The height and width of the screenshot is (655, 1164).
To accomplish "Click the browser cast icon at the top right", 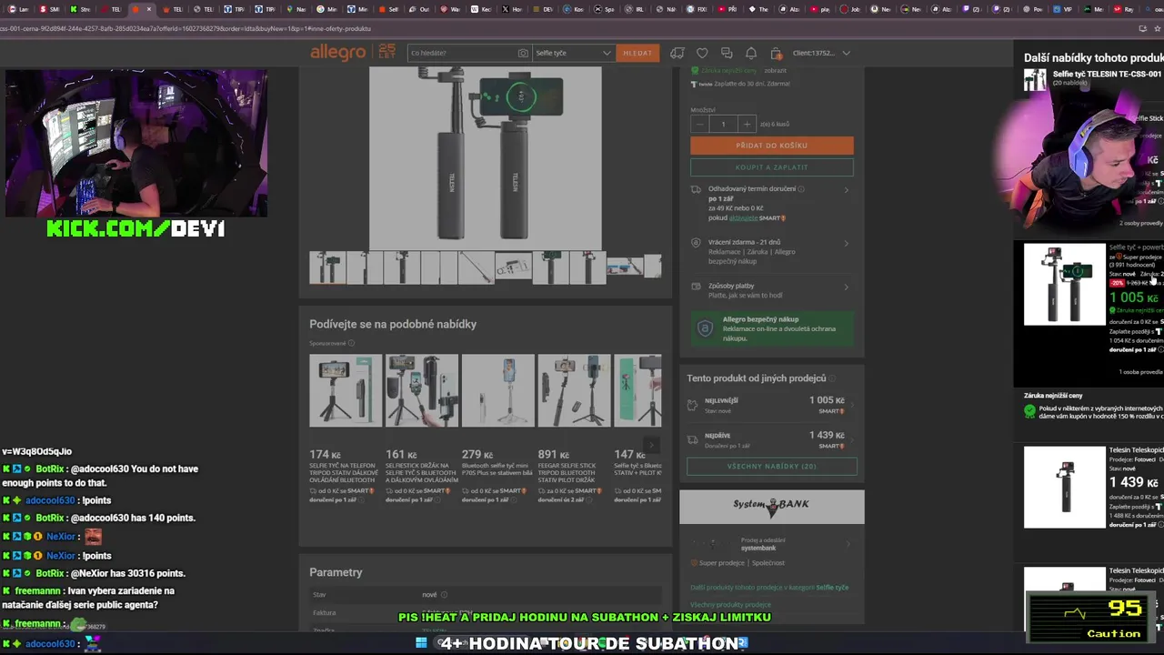I will coord(1143,29).
